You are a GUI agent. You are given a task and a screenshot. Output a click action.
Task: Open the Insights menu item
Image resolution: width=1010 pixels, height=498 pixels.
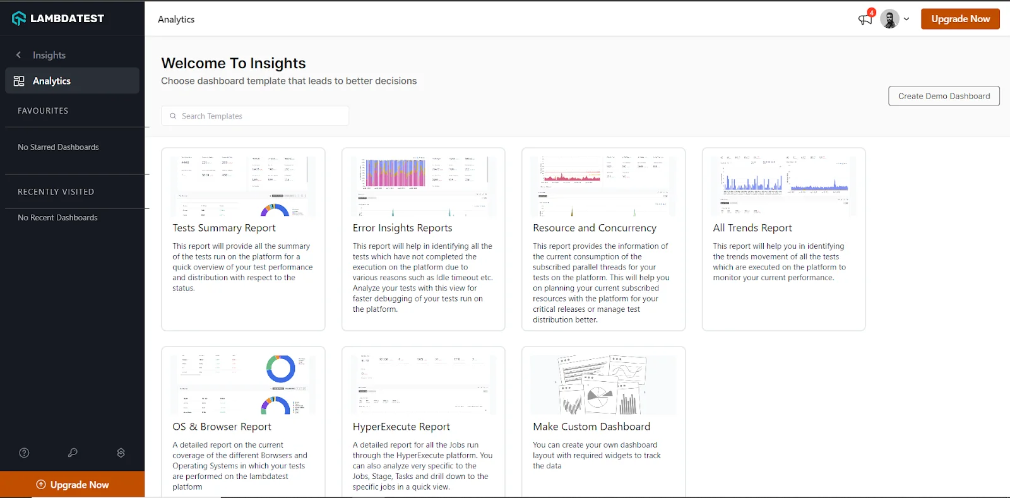click(49, 55)
